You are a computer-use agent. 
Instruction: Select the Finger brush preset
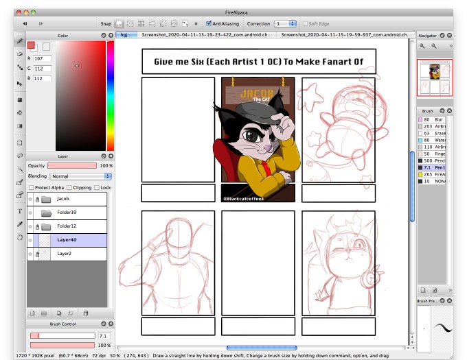pos(431,154)
